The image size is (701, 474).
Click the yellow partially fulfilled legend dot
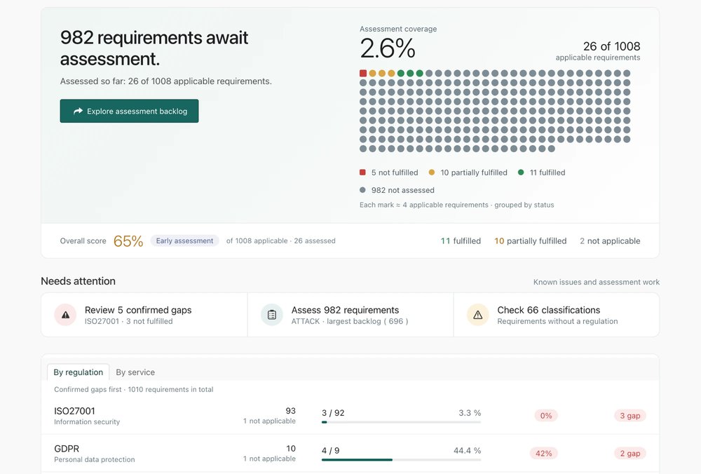click(431, 172)
